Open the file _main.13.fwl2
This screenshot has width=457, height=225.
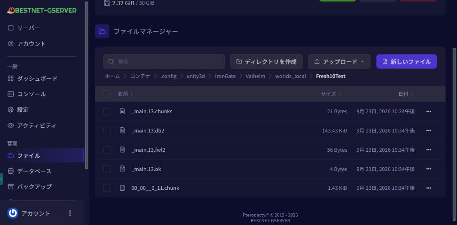149,150
